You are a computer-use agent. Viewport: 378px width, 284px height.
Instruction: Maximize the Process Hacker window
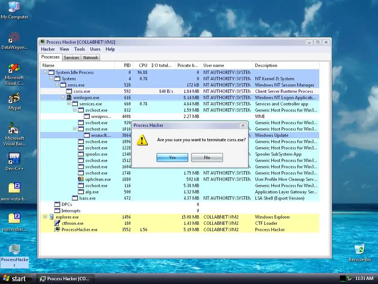click(x=318, y=42)
